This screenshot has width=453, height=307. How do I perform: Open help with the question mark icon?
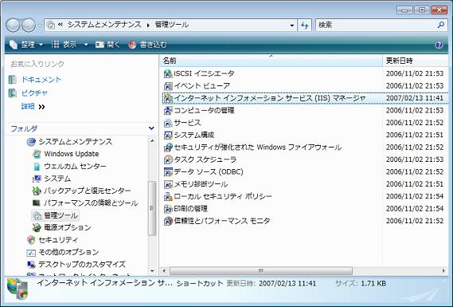(x=439, y=45)
